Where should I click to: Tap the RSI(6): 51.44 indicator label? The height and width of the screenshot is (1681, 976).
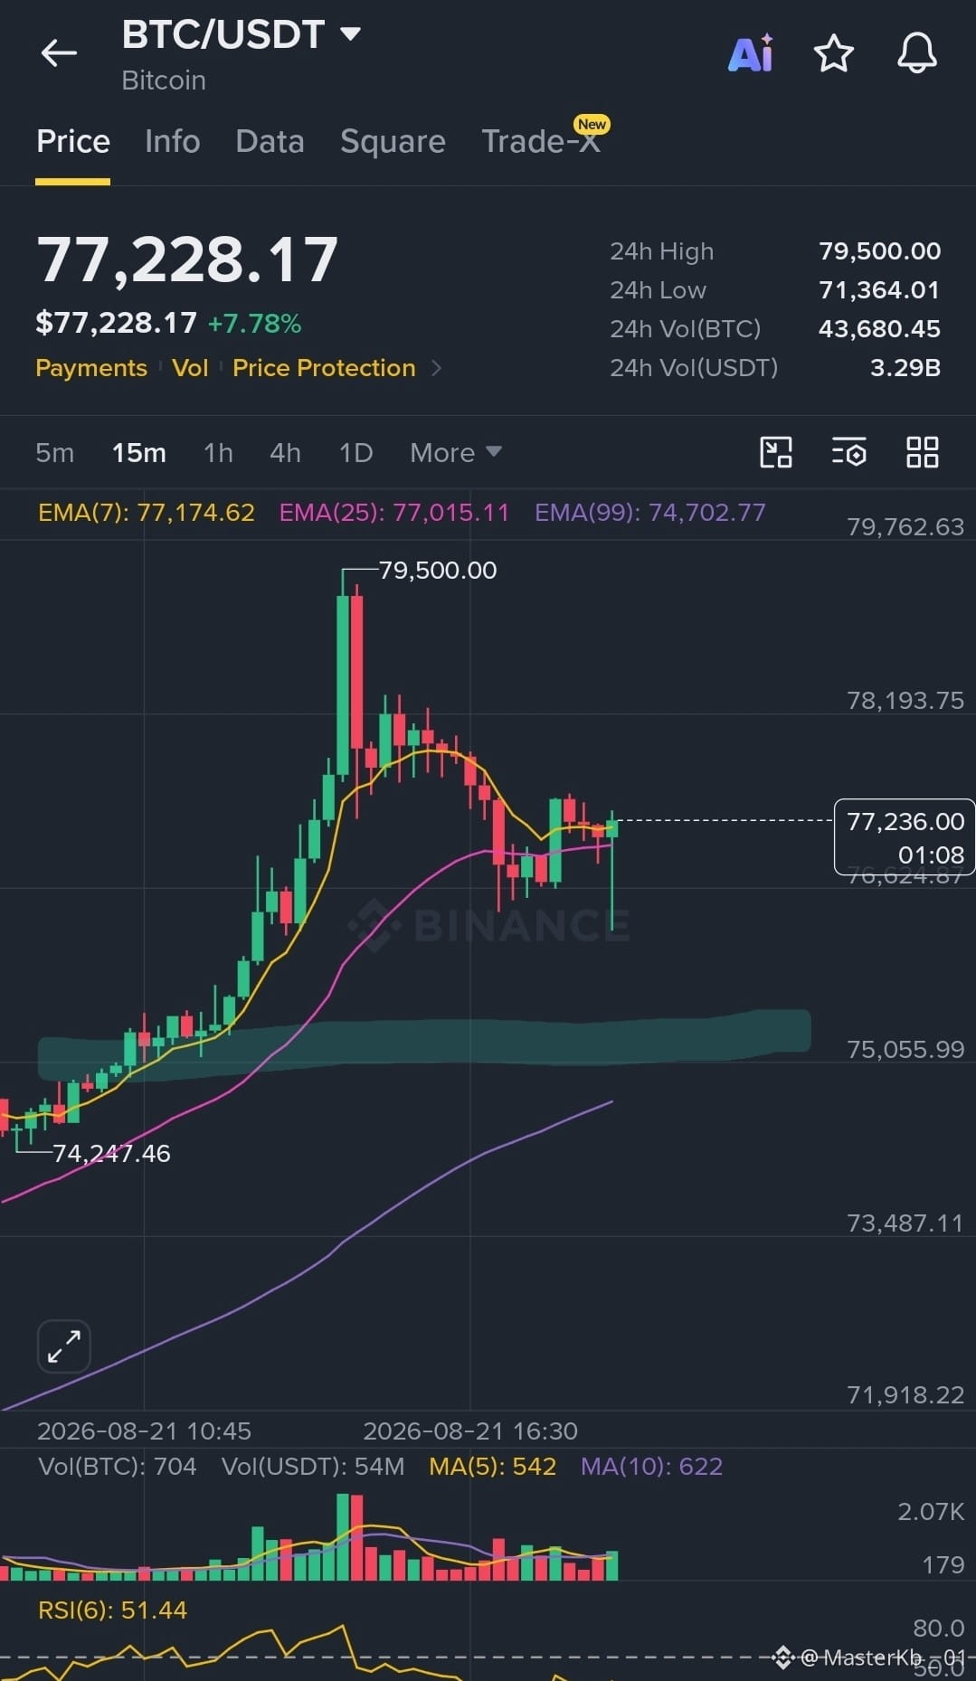pos(112,1610)
